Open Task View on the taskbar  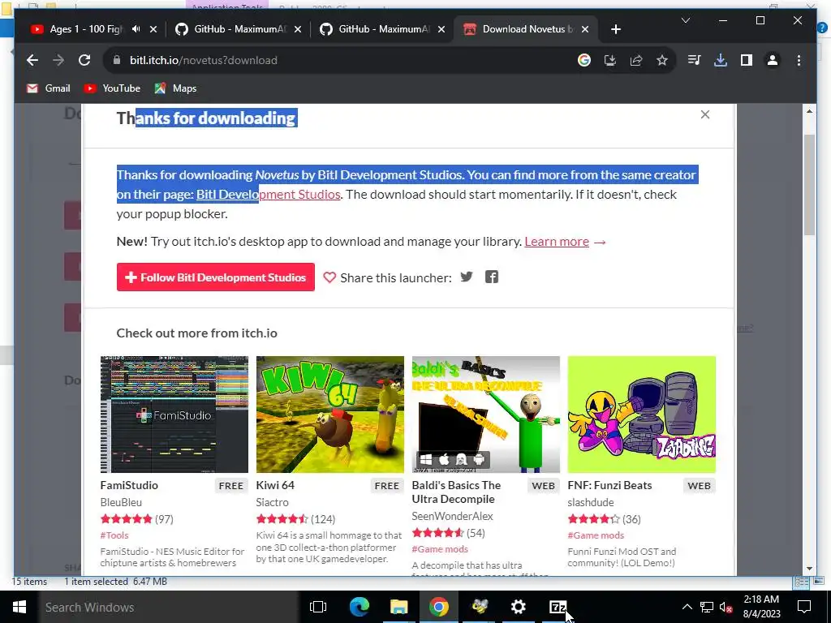point(318,607)
